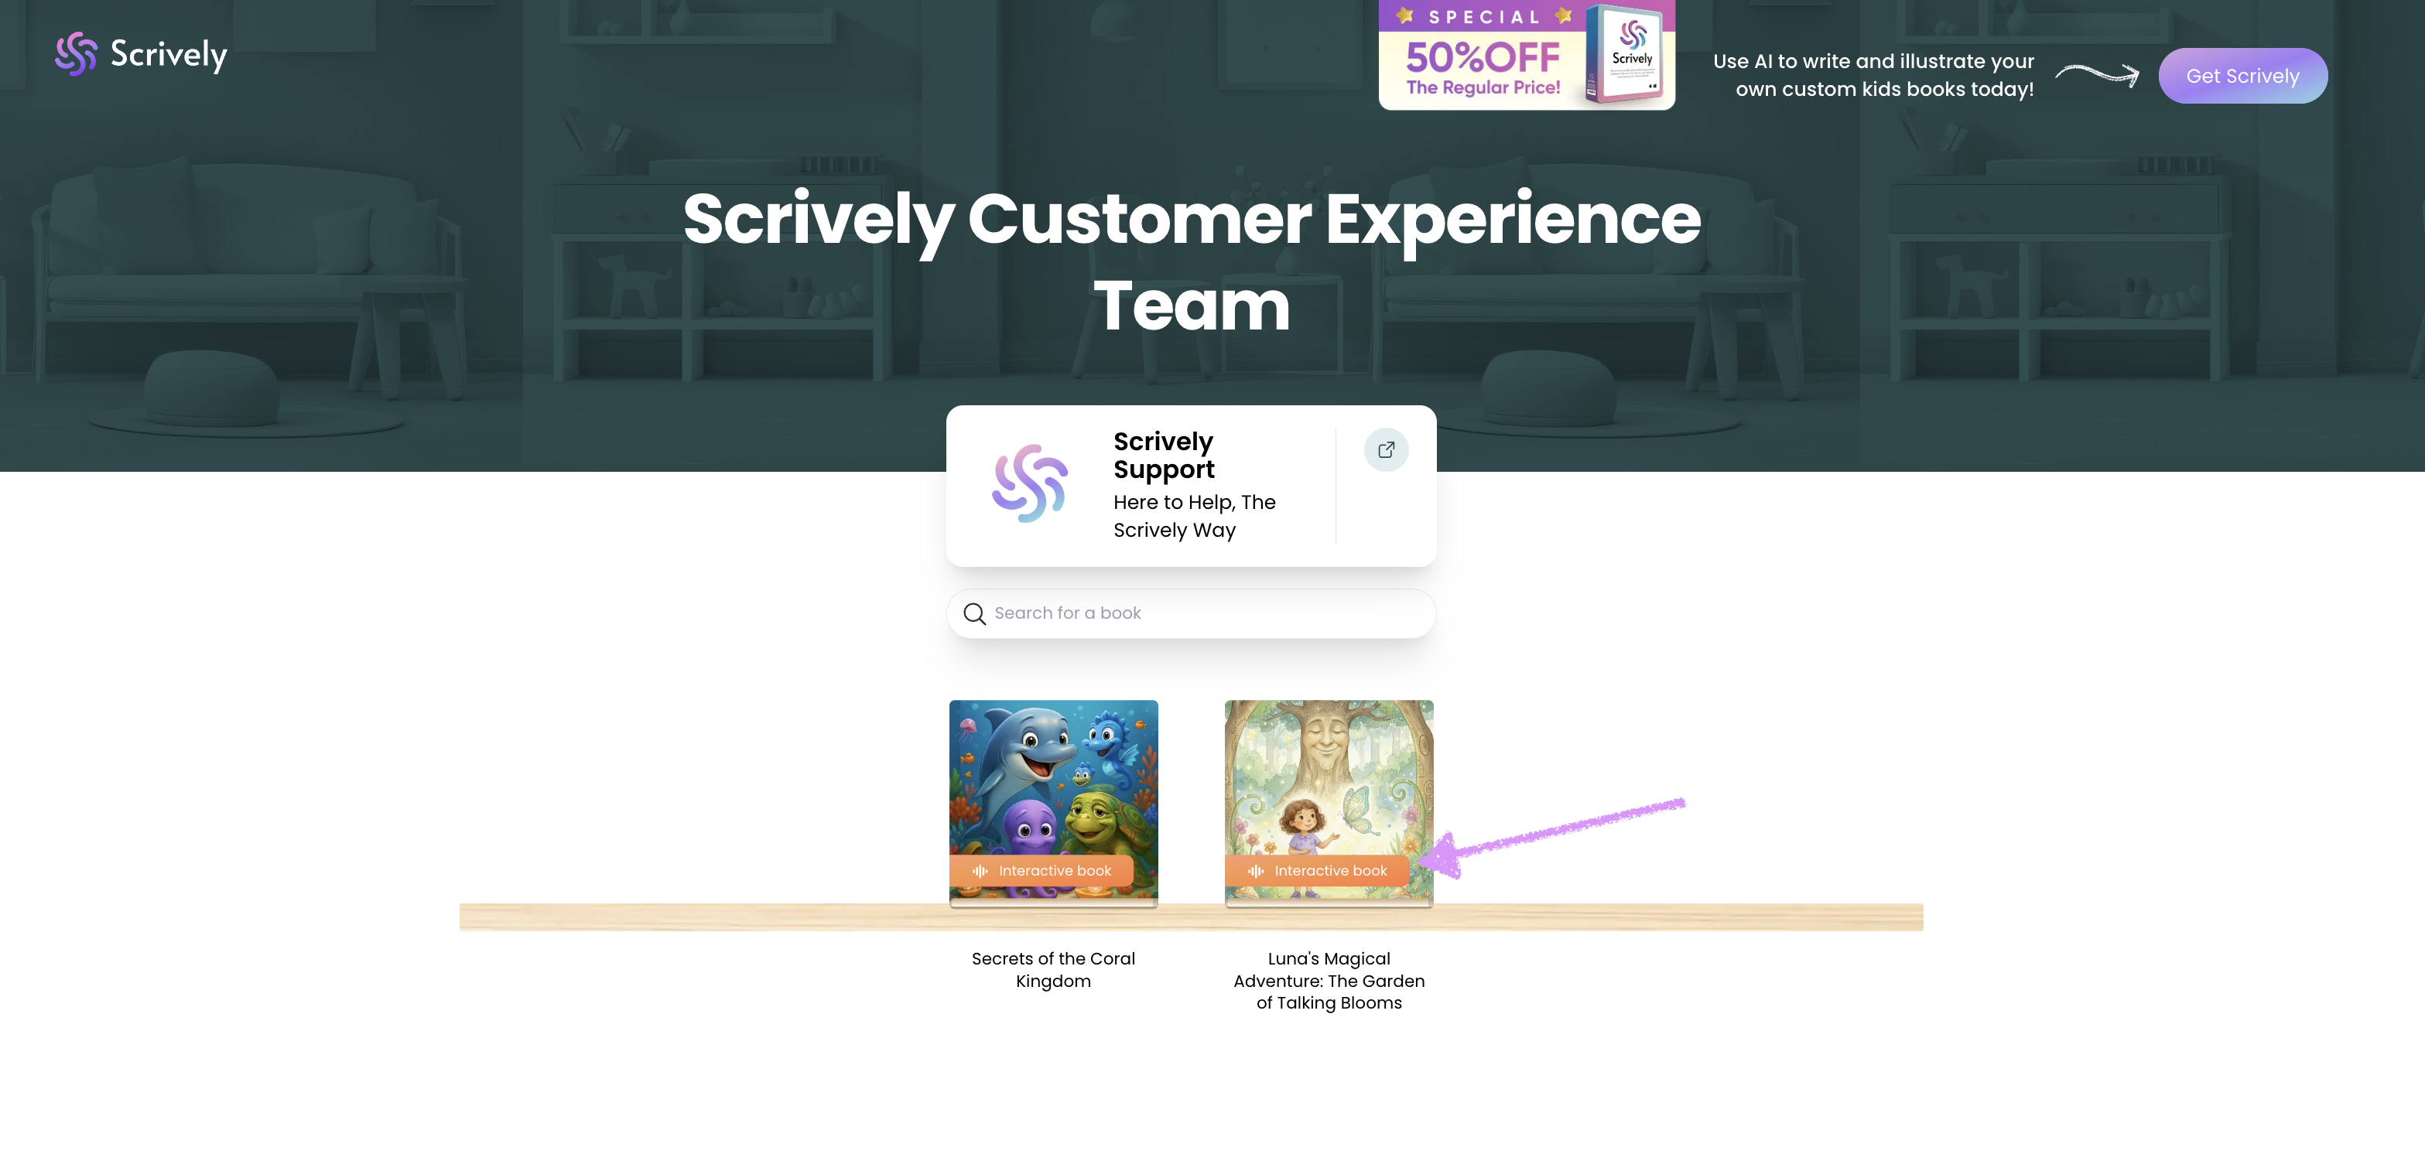
Task: Click the Scrively Support heading
Action: 1164,456
